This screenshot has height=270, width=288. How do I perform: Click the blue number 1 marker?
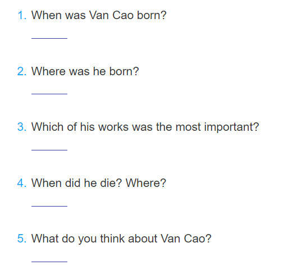tap(22, 15)
